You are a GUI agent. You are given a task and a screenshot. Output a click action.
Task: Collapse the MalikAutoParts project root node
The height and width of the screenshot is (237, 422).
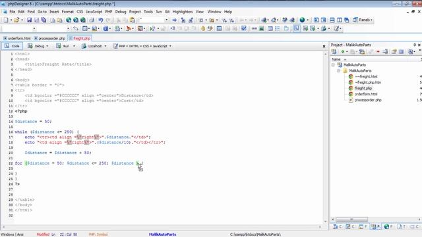333,65
